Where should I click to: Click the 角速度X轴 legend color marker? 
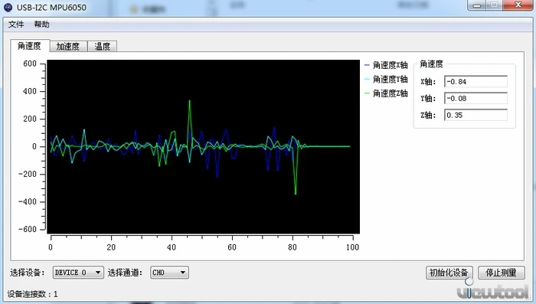(367, 65)
